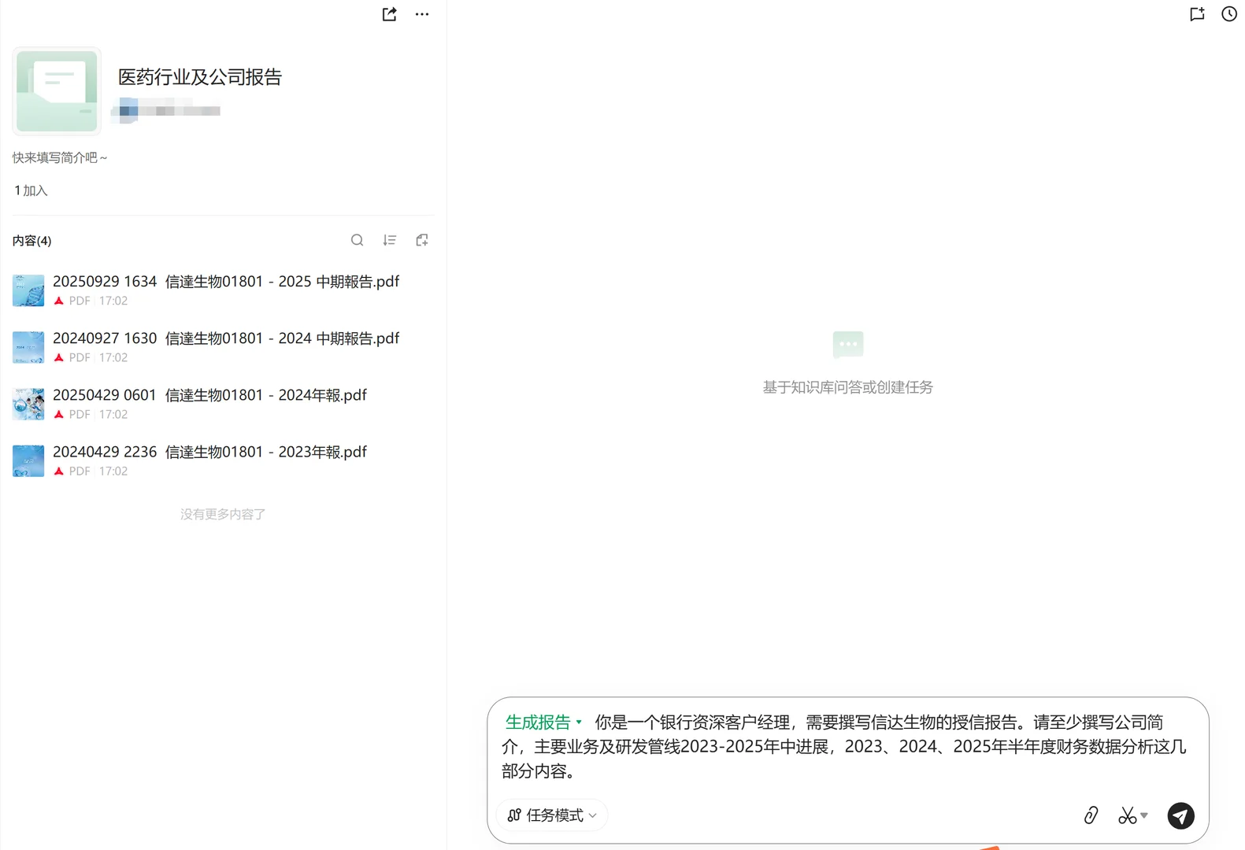Click the 没有更多内容了 footer text
The image size is (1245, 850).
point(223,514)
